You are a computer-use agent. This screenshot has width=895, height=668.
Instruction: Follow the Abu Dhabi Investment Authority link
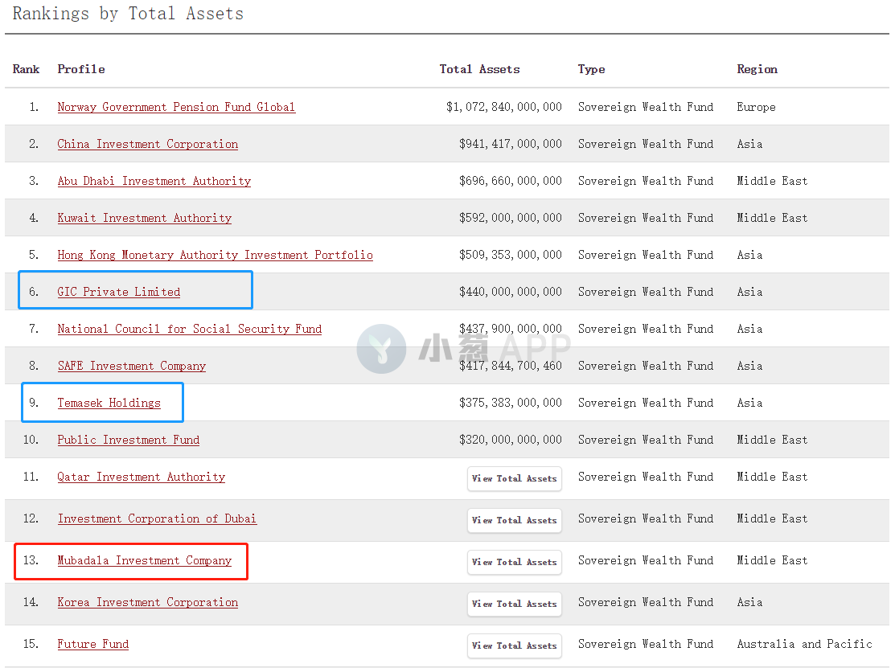click(x=154, y=182)
